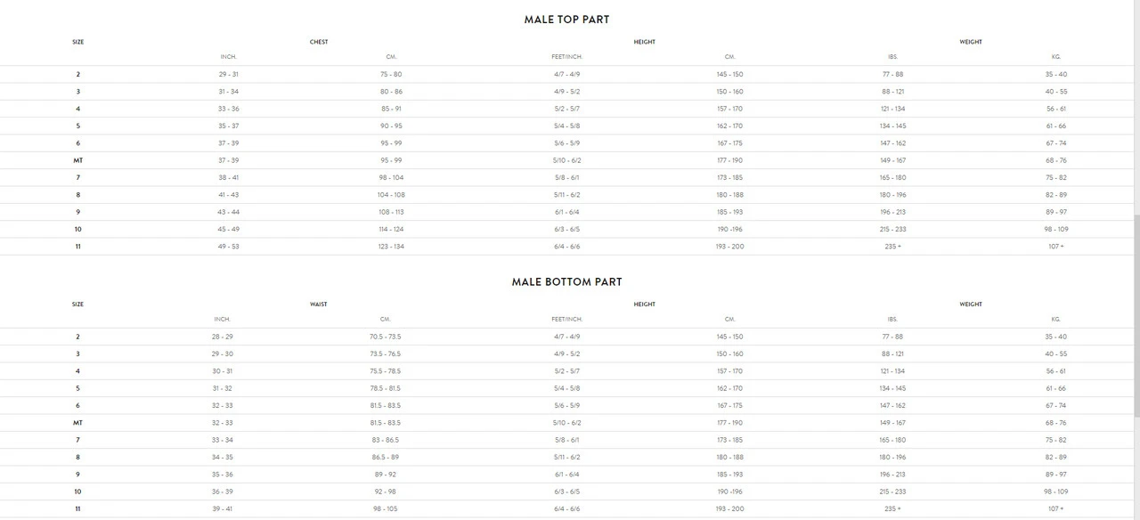The width and height of the screenshot is (1140, 520).
Task: Click WEIGHT header in the Male Bottom Part table
Action: pos(971,305)
